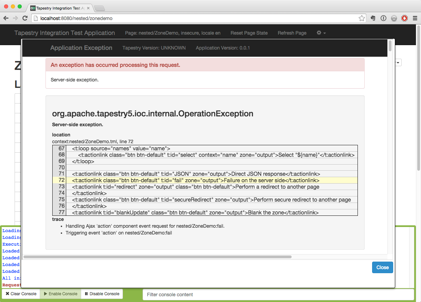Open the Chrome hamburger menu
The width and height of the screenshot is (421, 302).
click(x=415, y=18)
